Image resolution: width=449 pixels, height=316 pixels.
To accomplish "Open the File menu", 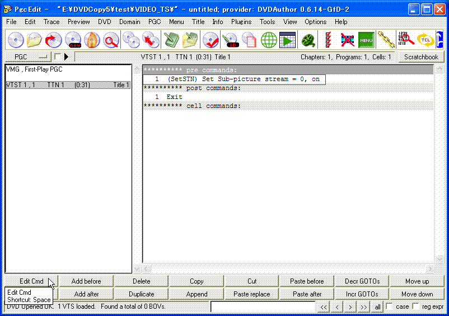I will (x=11, y=22).
